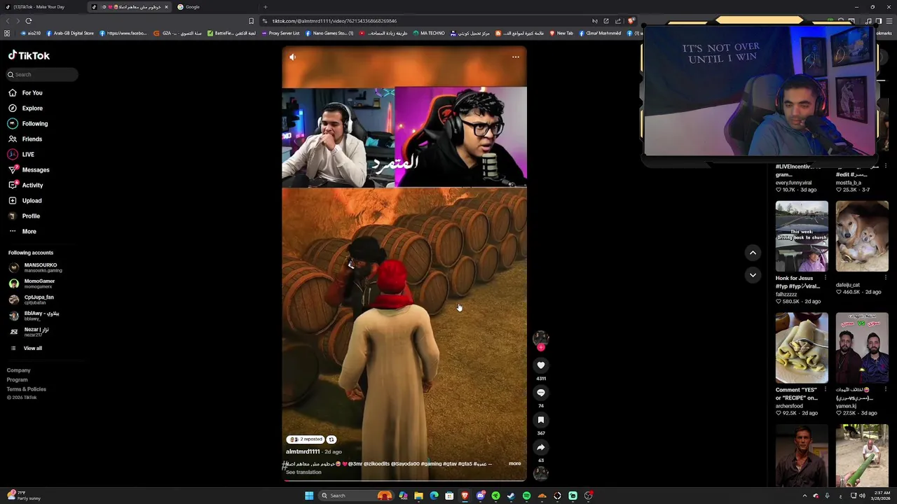Follow the creator via red plus badge
Image resolution: width=897 pixels, height=504 pixels.
click(x=541, y=347)
